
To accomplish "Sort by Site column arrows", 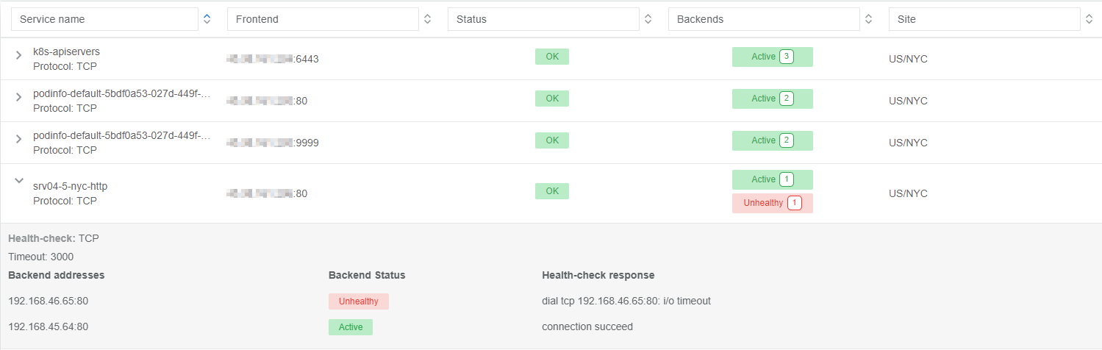I will coord(1089,19).
